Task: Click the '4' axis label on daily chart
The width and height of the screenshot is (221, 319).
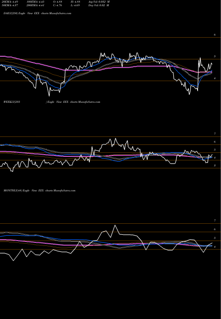Action: (x=215, y=78)
